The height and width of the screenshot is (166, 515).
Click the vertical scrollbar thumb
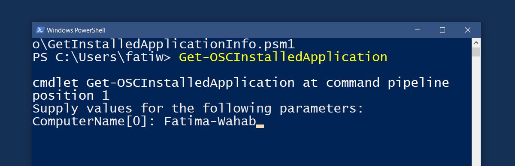tap(476, 52)
